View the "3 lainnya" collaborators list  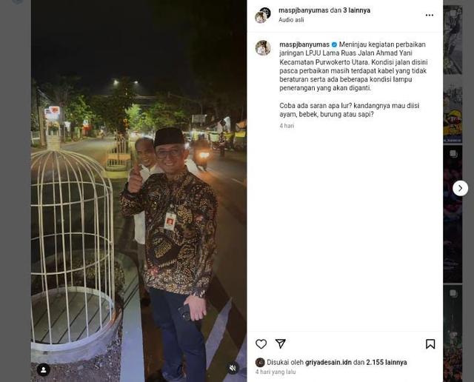point(356,10)
